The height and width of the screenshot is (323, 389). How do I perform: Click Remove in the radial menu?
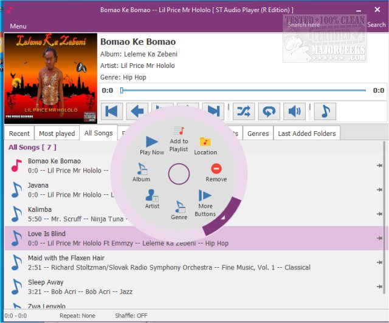(216, 172)
